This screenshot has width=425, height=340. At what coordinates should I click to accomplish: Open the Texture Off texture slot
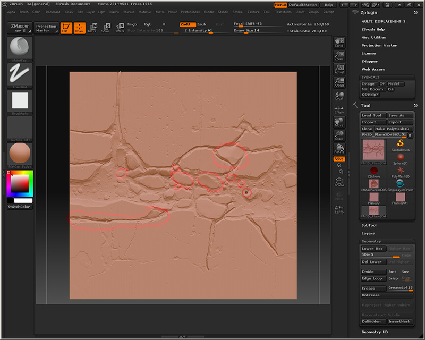click(x=20, y=129)
